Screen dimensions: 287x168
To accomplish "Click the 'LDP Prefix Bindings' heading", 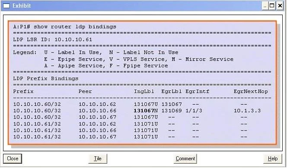I will click(46, 79).
